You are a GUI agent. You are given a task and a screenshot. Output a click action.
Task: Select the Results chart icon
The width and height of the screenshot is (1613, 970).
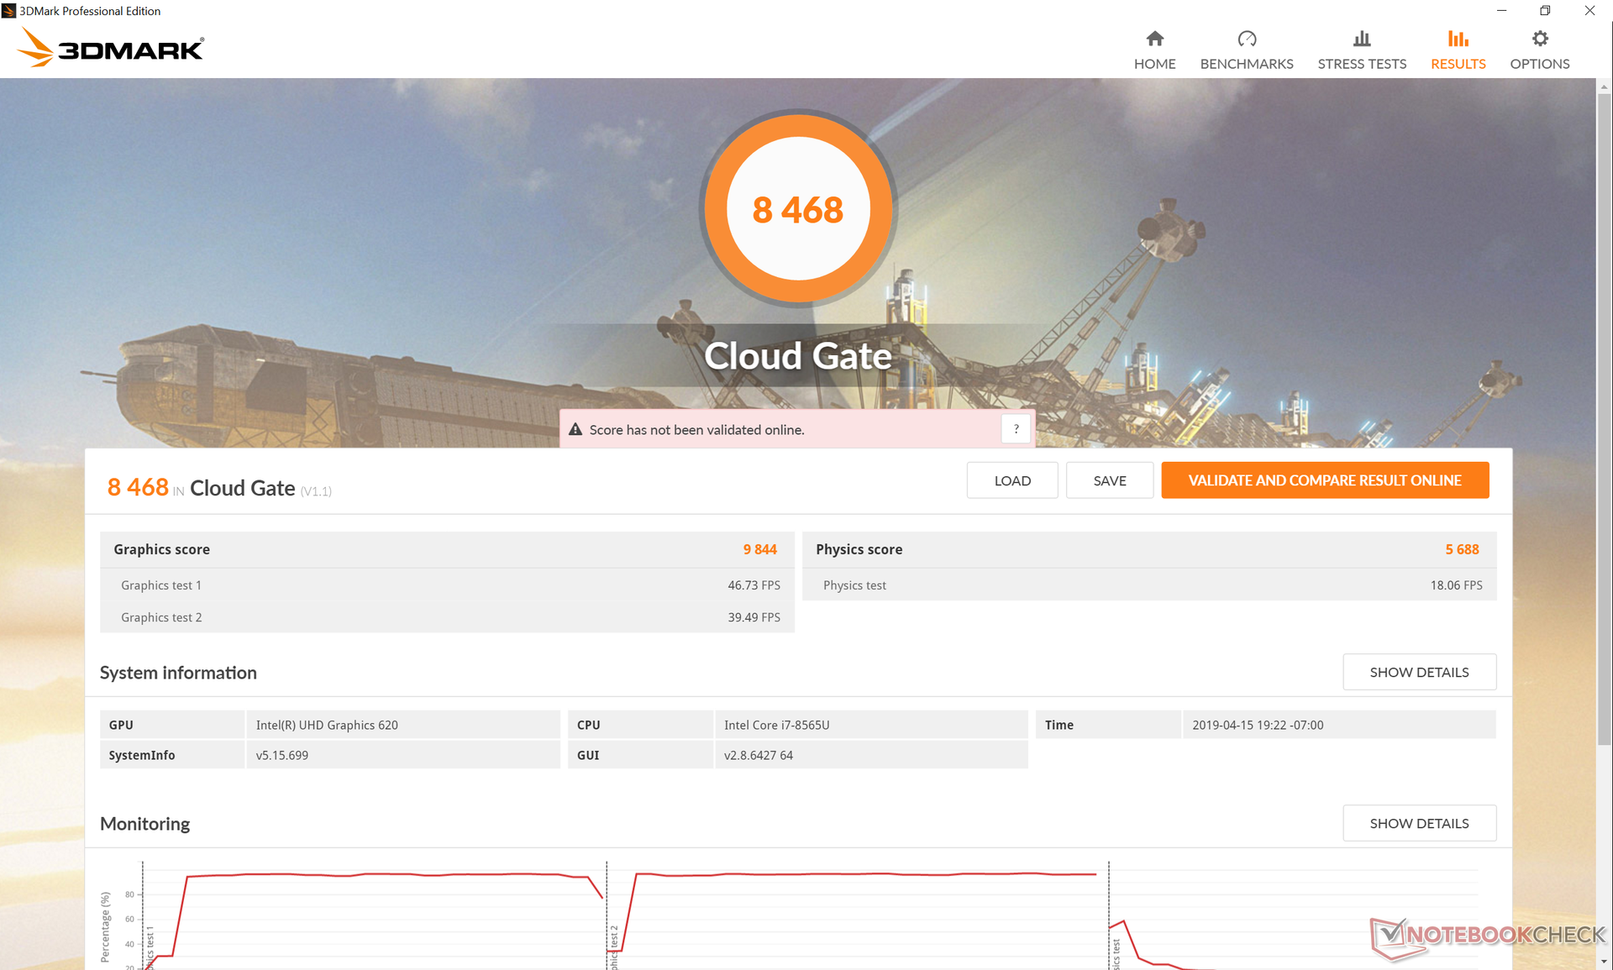pos(1458,39)
